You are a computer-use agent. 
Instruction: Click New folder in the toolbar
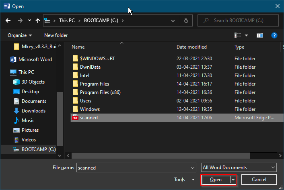(56, 35)
